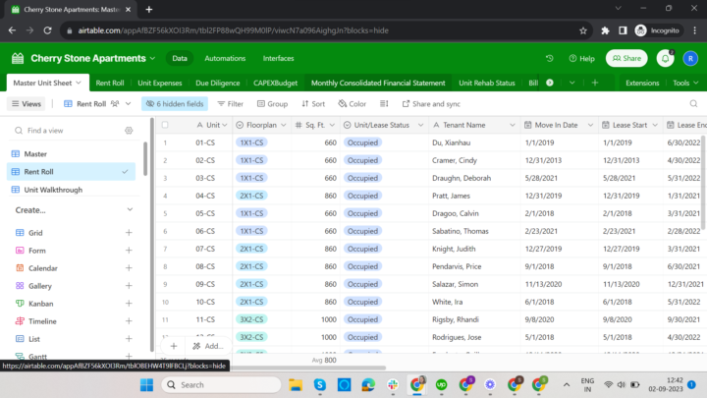
Task: Open Chrome extensions puzzle icon
Action: pos(606,30)
